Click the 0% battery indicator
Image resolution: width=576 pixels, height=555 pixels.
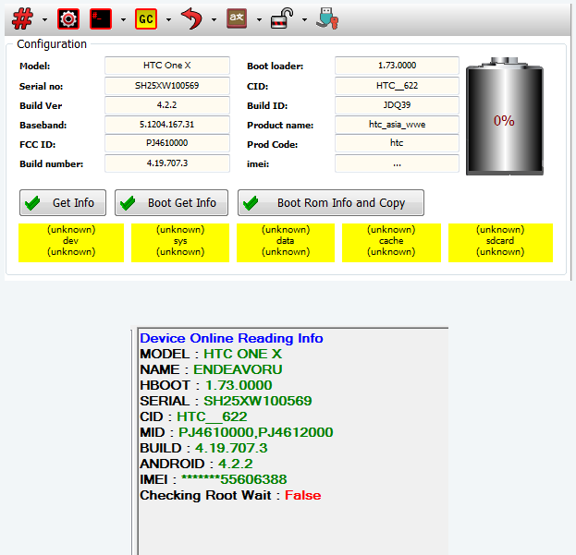click(x=505, y=116)
